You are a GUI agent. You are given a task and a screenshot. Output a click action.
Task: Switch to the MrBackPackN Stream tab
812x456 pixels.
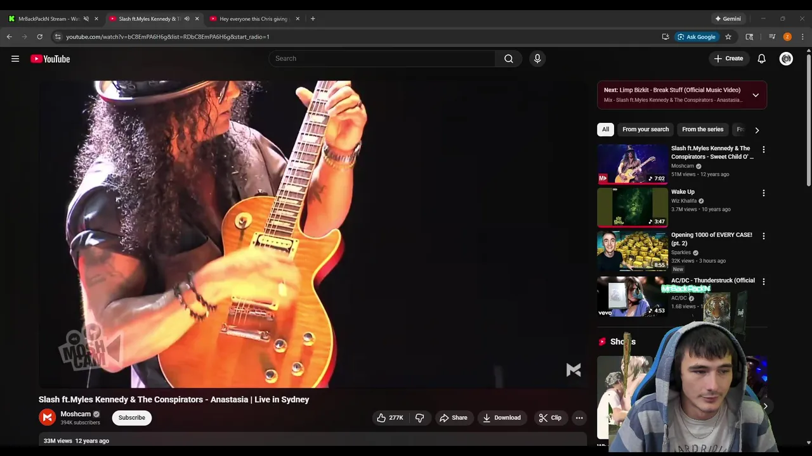click(x=48, y=19)
